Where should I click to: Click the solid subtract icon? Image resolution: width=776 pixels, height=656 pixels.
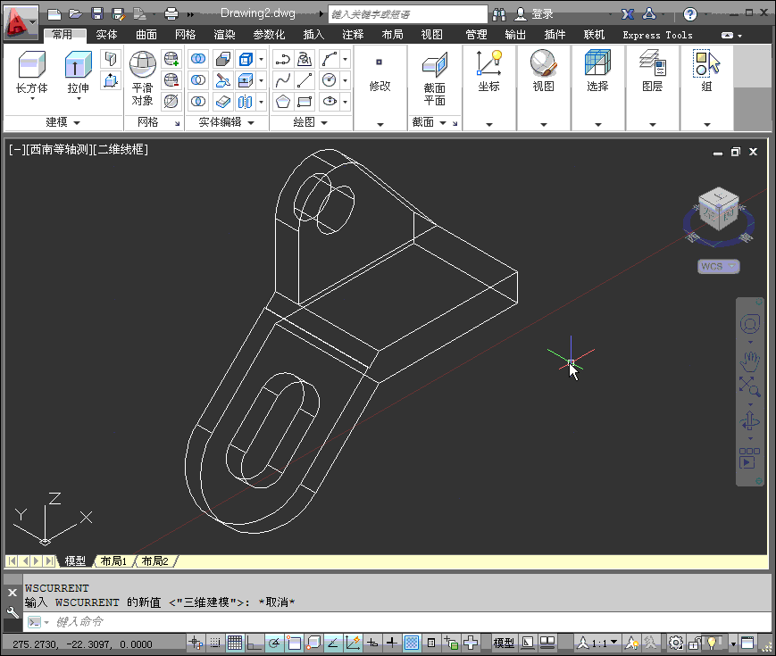198,80
